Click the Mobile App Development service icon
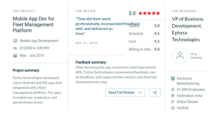Screen dimensions: 222x116 pos(15,41)
